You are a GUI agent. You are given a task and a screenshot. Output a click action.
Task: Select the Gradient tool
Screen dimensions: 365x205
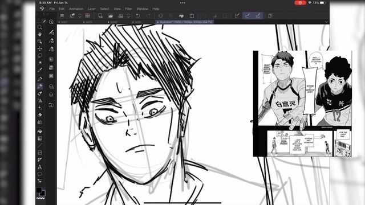pyautogui.click(x=40, y=138)
